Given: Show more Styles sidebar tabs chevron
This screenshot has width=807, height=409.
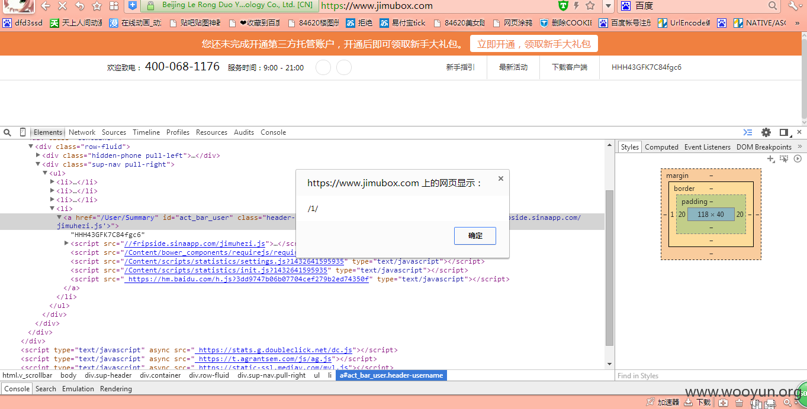Looking at the screenshot, I should click(800, 147).
